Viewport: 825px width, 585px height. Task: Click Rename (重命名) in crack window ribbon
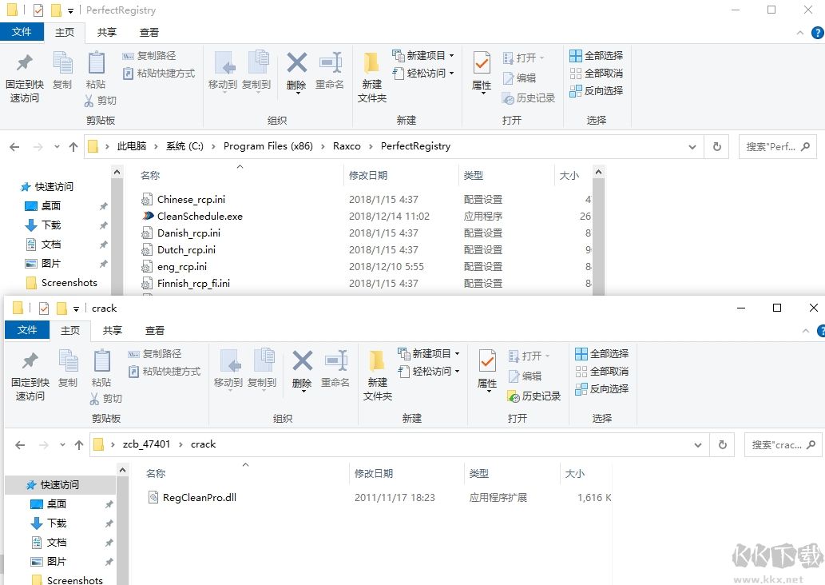335,369
